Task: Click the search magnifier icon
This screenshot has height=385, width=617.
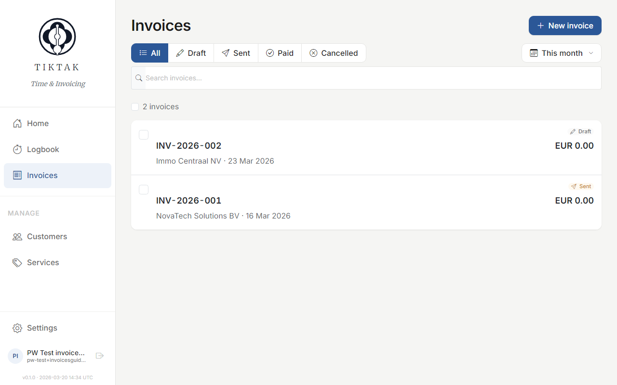Action: point(139,78)
